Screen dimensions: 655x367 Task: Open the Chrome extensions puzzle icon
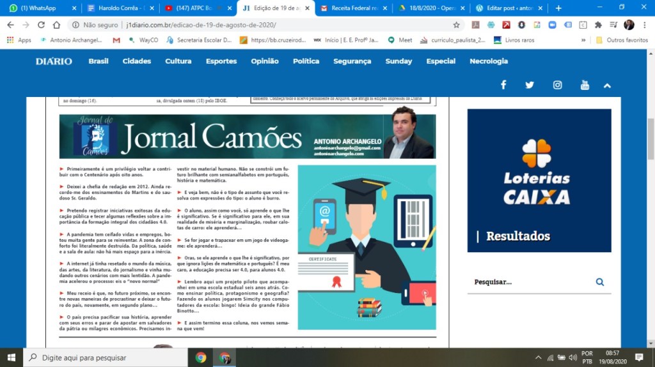598,25
